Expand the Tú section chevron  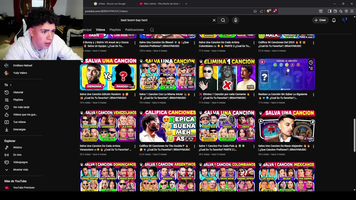(x=11, y=85)
